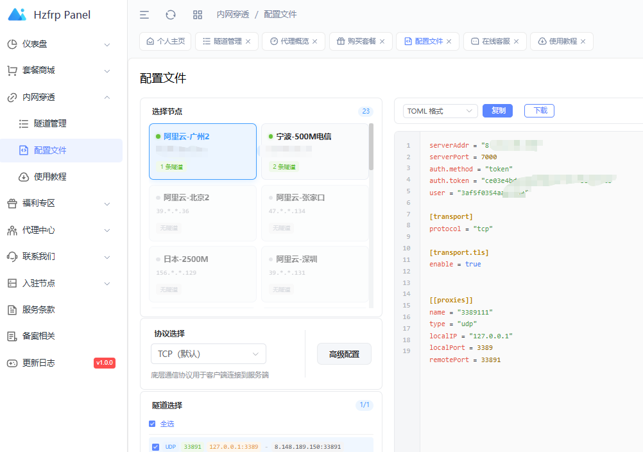Click the 复制 copy button
643x452 pixels.
click(x=497, y=110)
